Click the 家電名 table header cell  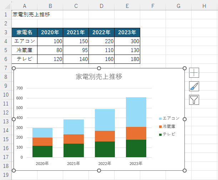point(24,32)
